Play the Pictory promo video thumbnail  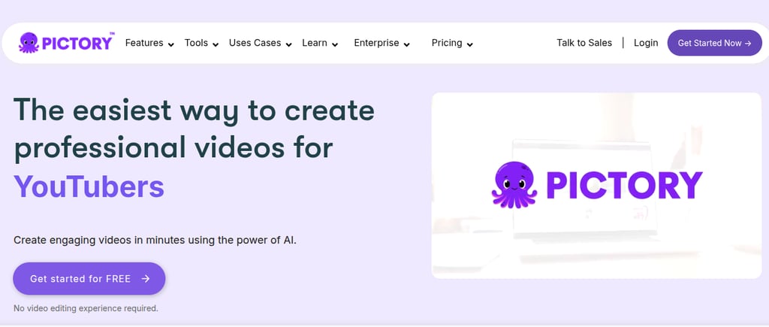tap(596, 186)
